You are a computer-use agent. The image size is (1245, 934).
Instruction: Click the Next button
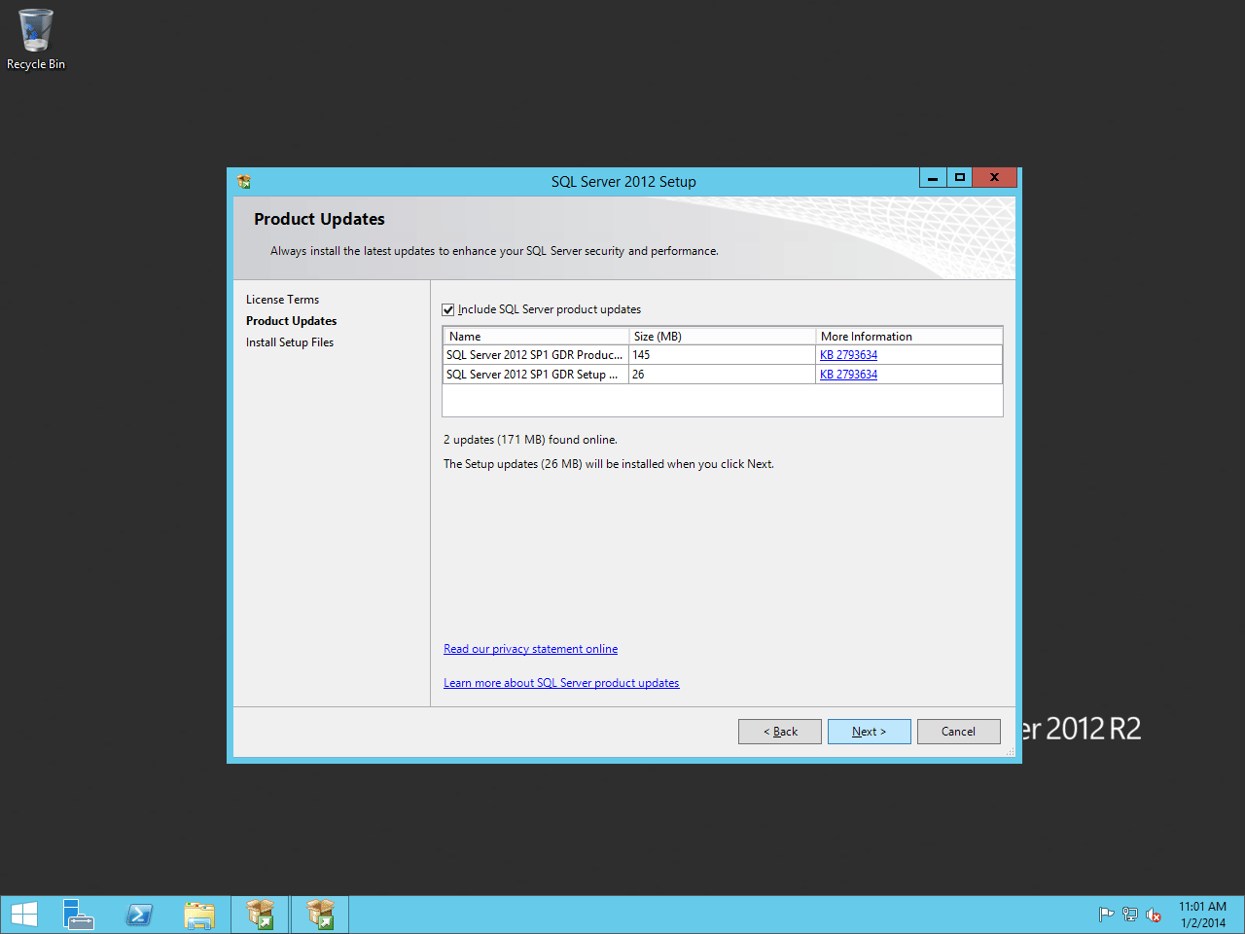pos(870,732)
